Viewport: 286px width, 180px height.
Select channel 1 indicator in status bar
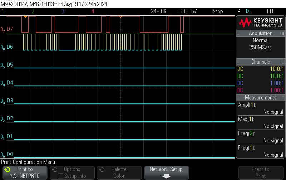3,11
